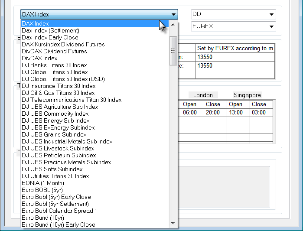The height and width of the screenshot is (231, 303).
Task: Select DJ Global Titans 50 Index (USD)
Action: point(63,79)
